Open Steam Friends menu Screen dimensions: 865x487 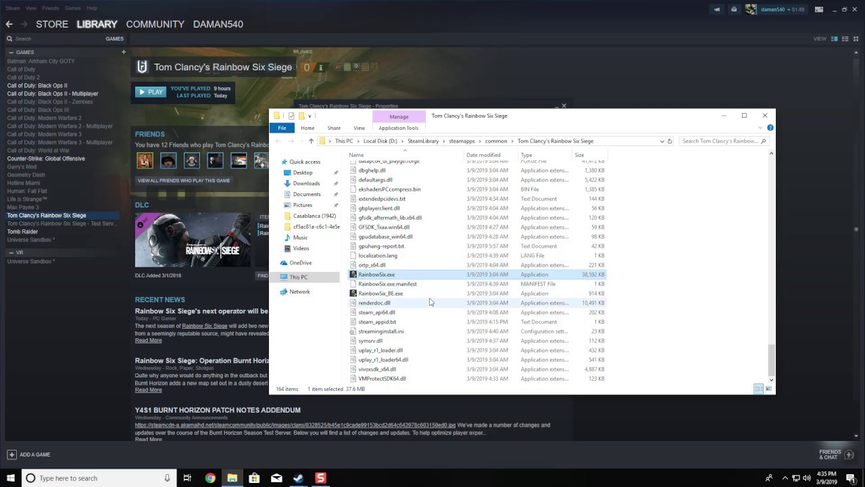(50, 9)
